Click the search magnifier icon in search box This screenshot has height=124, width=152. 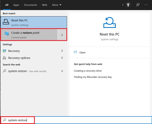click(x=4, y=120)
